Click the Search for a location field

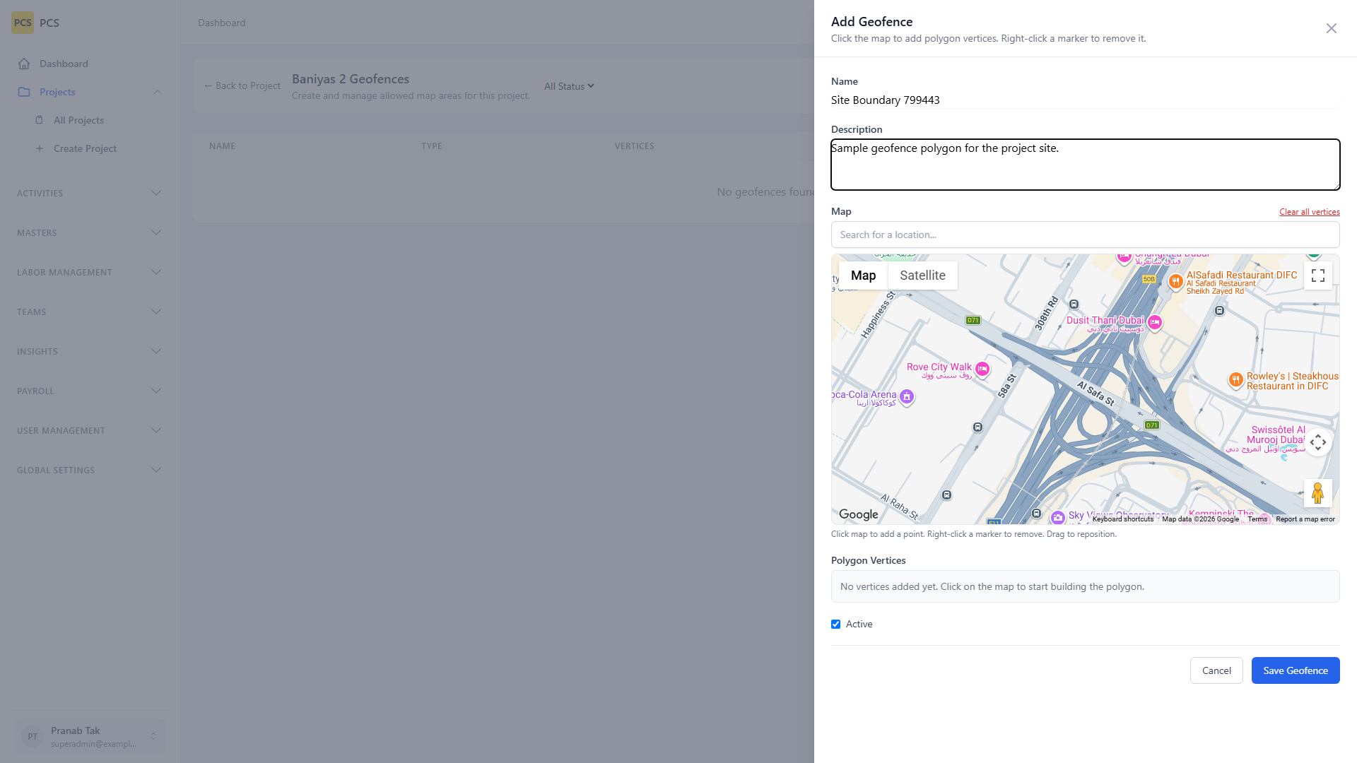click(x=1085, y=235)
